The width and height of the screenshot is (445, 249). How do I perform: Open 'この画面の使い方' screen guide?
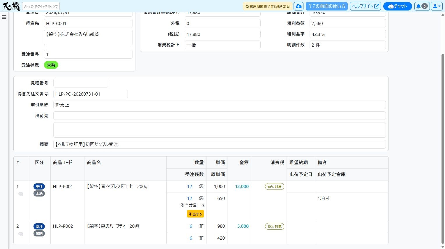point(327,6)
